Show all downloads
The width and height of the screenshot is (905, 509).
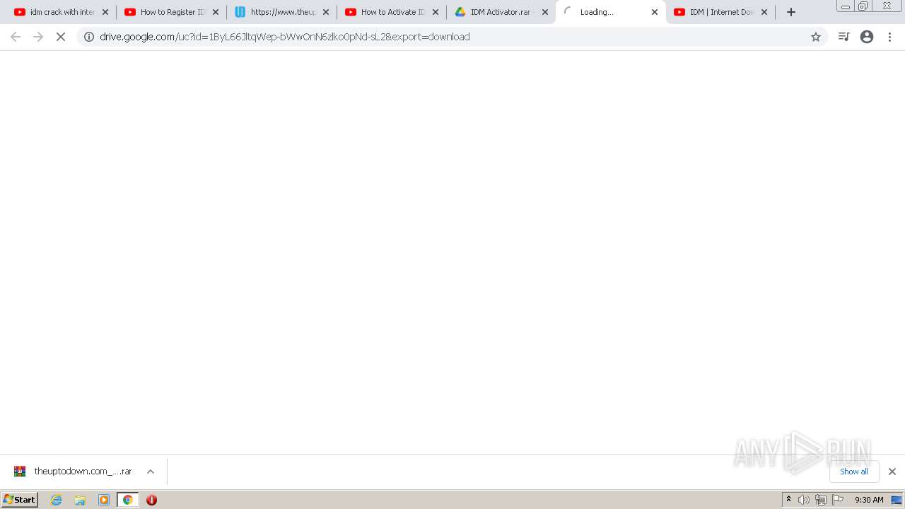(x=854, y=472)
